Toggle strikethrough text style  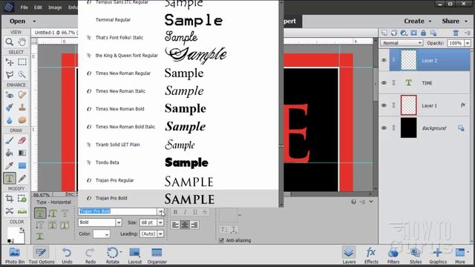[205, 212]
